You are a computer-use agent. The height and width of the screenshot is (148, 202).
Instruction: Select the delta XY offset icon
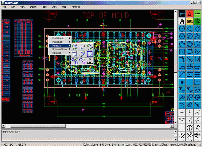197,90
